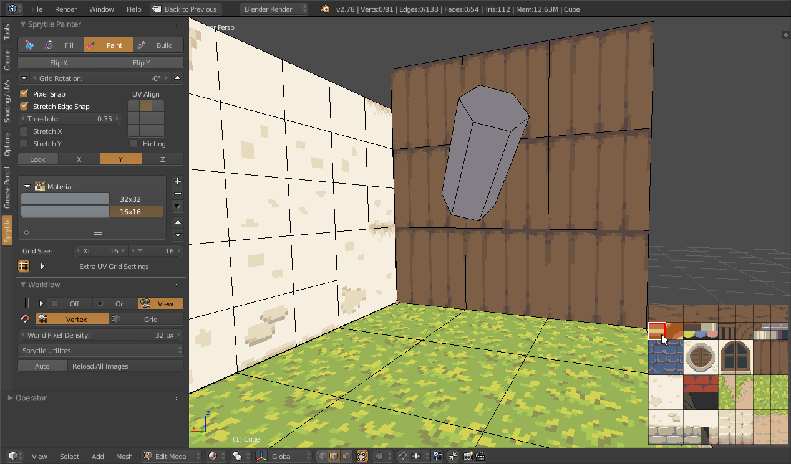
Task: Toggle the UV grid icon beside Extra UV Grid Settings
Action: (x=24, y=267)
